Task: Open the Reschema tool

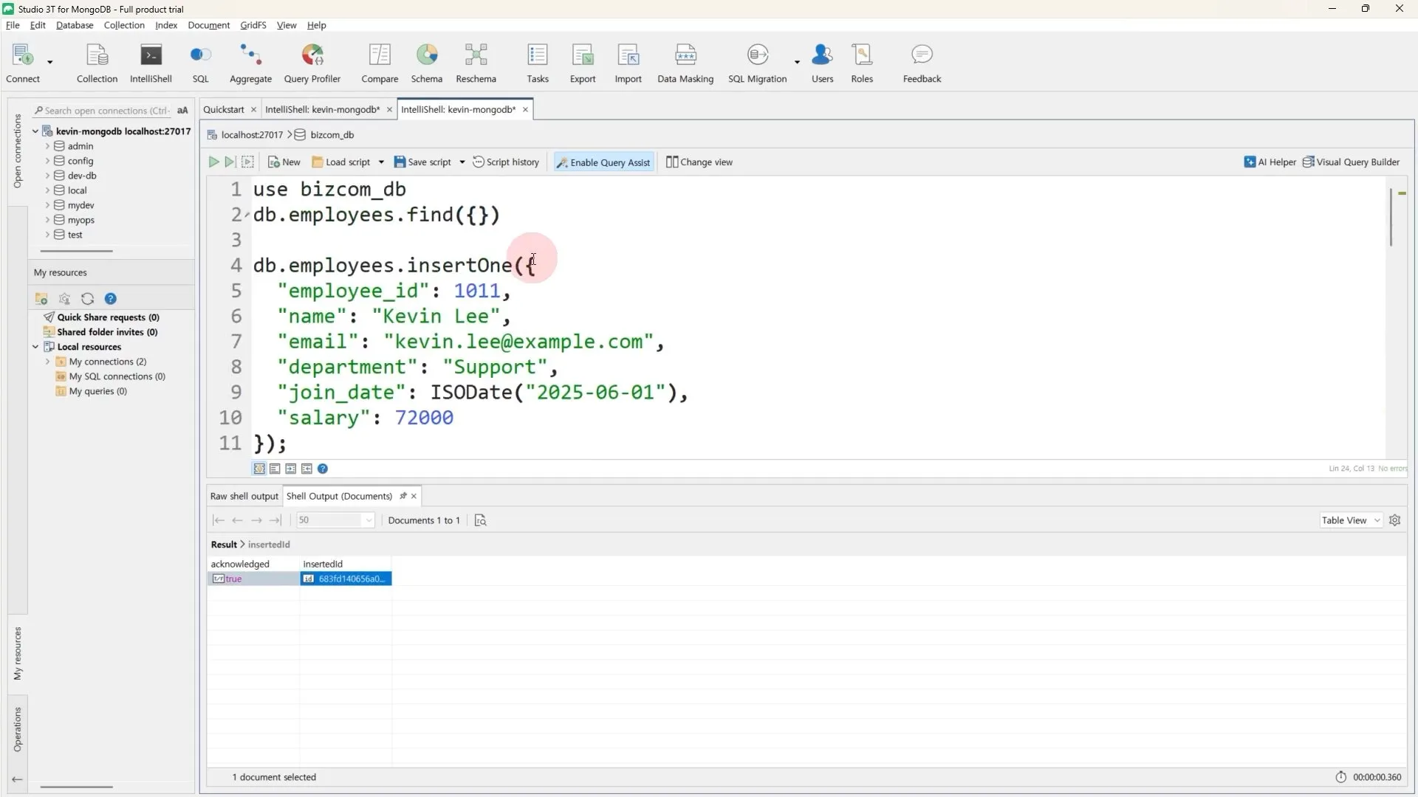Action: click(476, 63)
